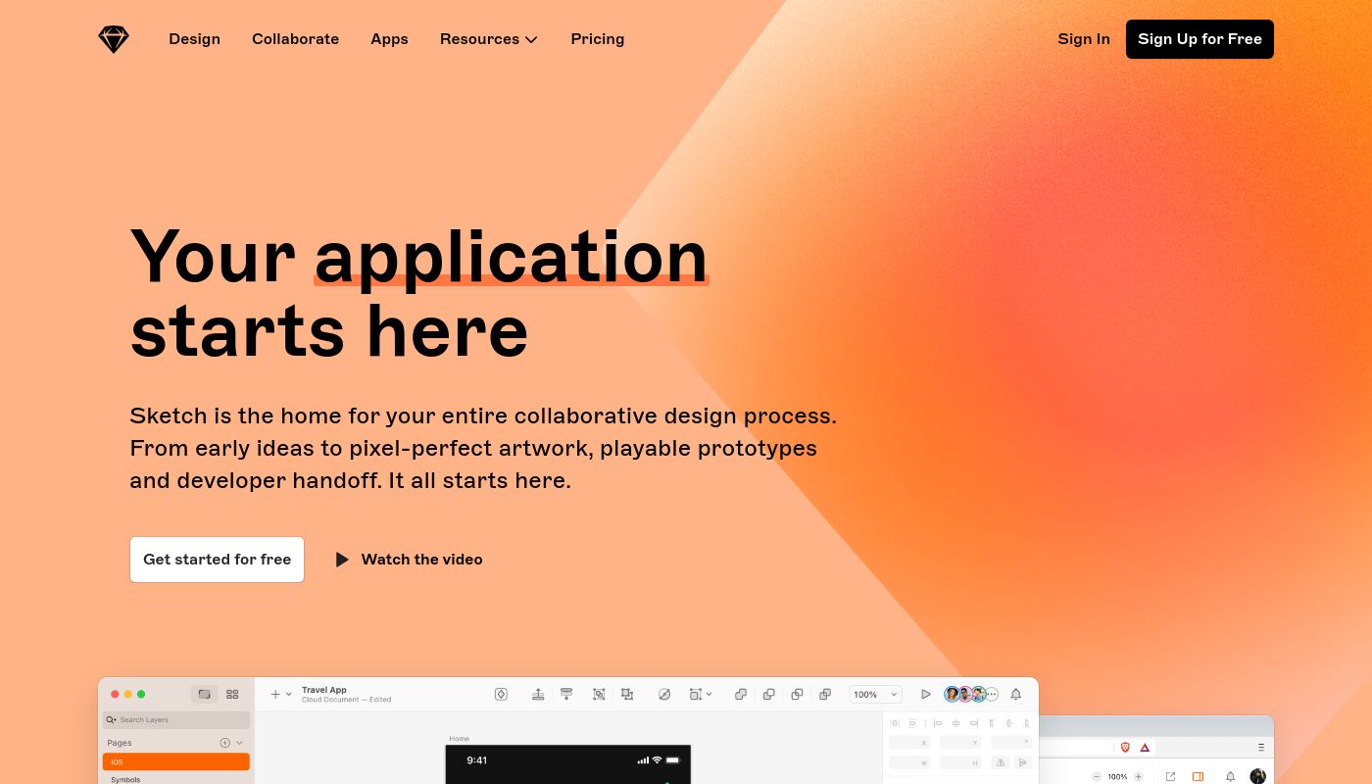Image resolution: width=1372 pixels, height=784 pixels.
Task: Click the Union boolean operation icon
Action: (741, 694)
